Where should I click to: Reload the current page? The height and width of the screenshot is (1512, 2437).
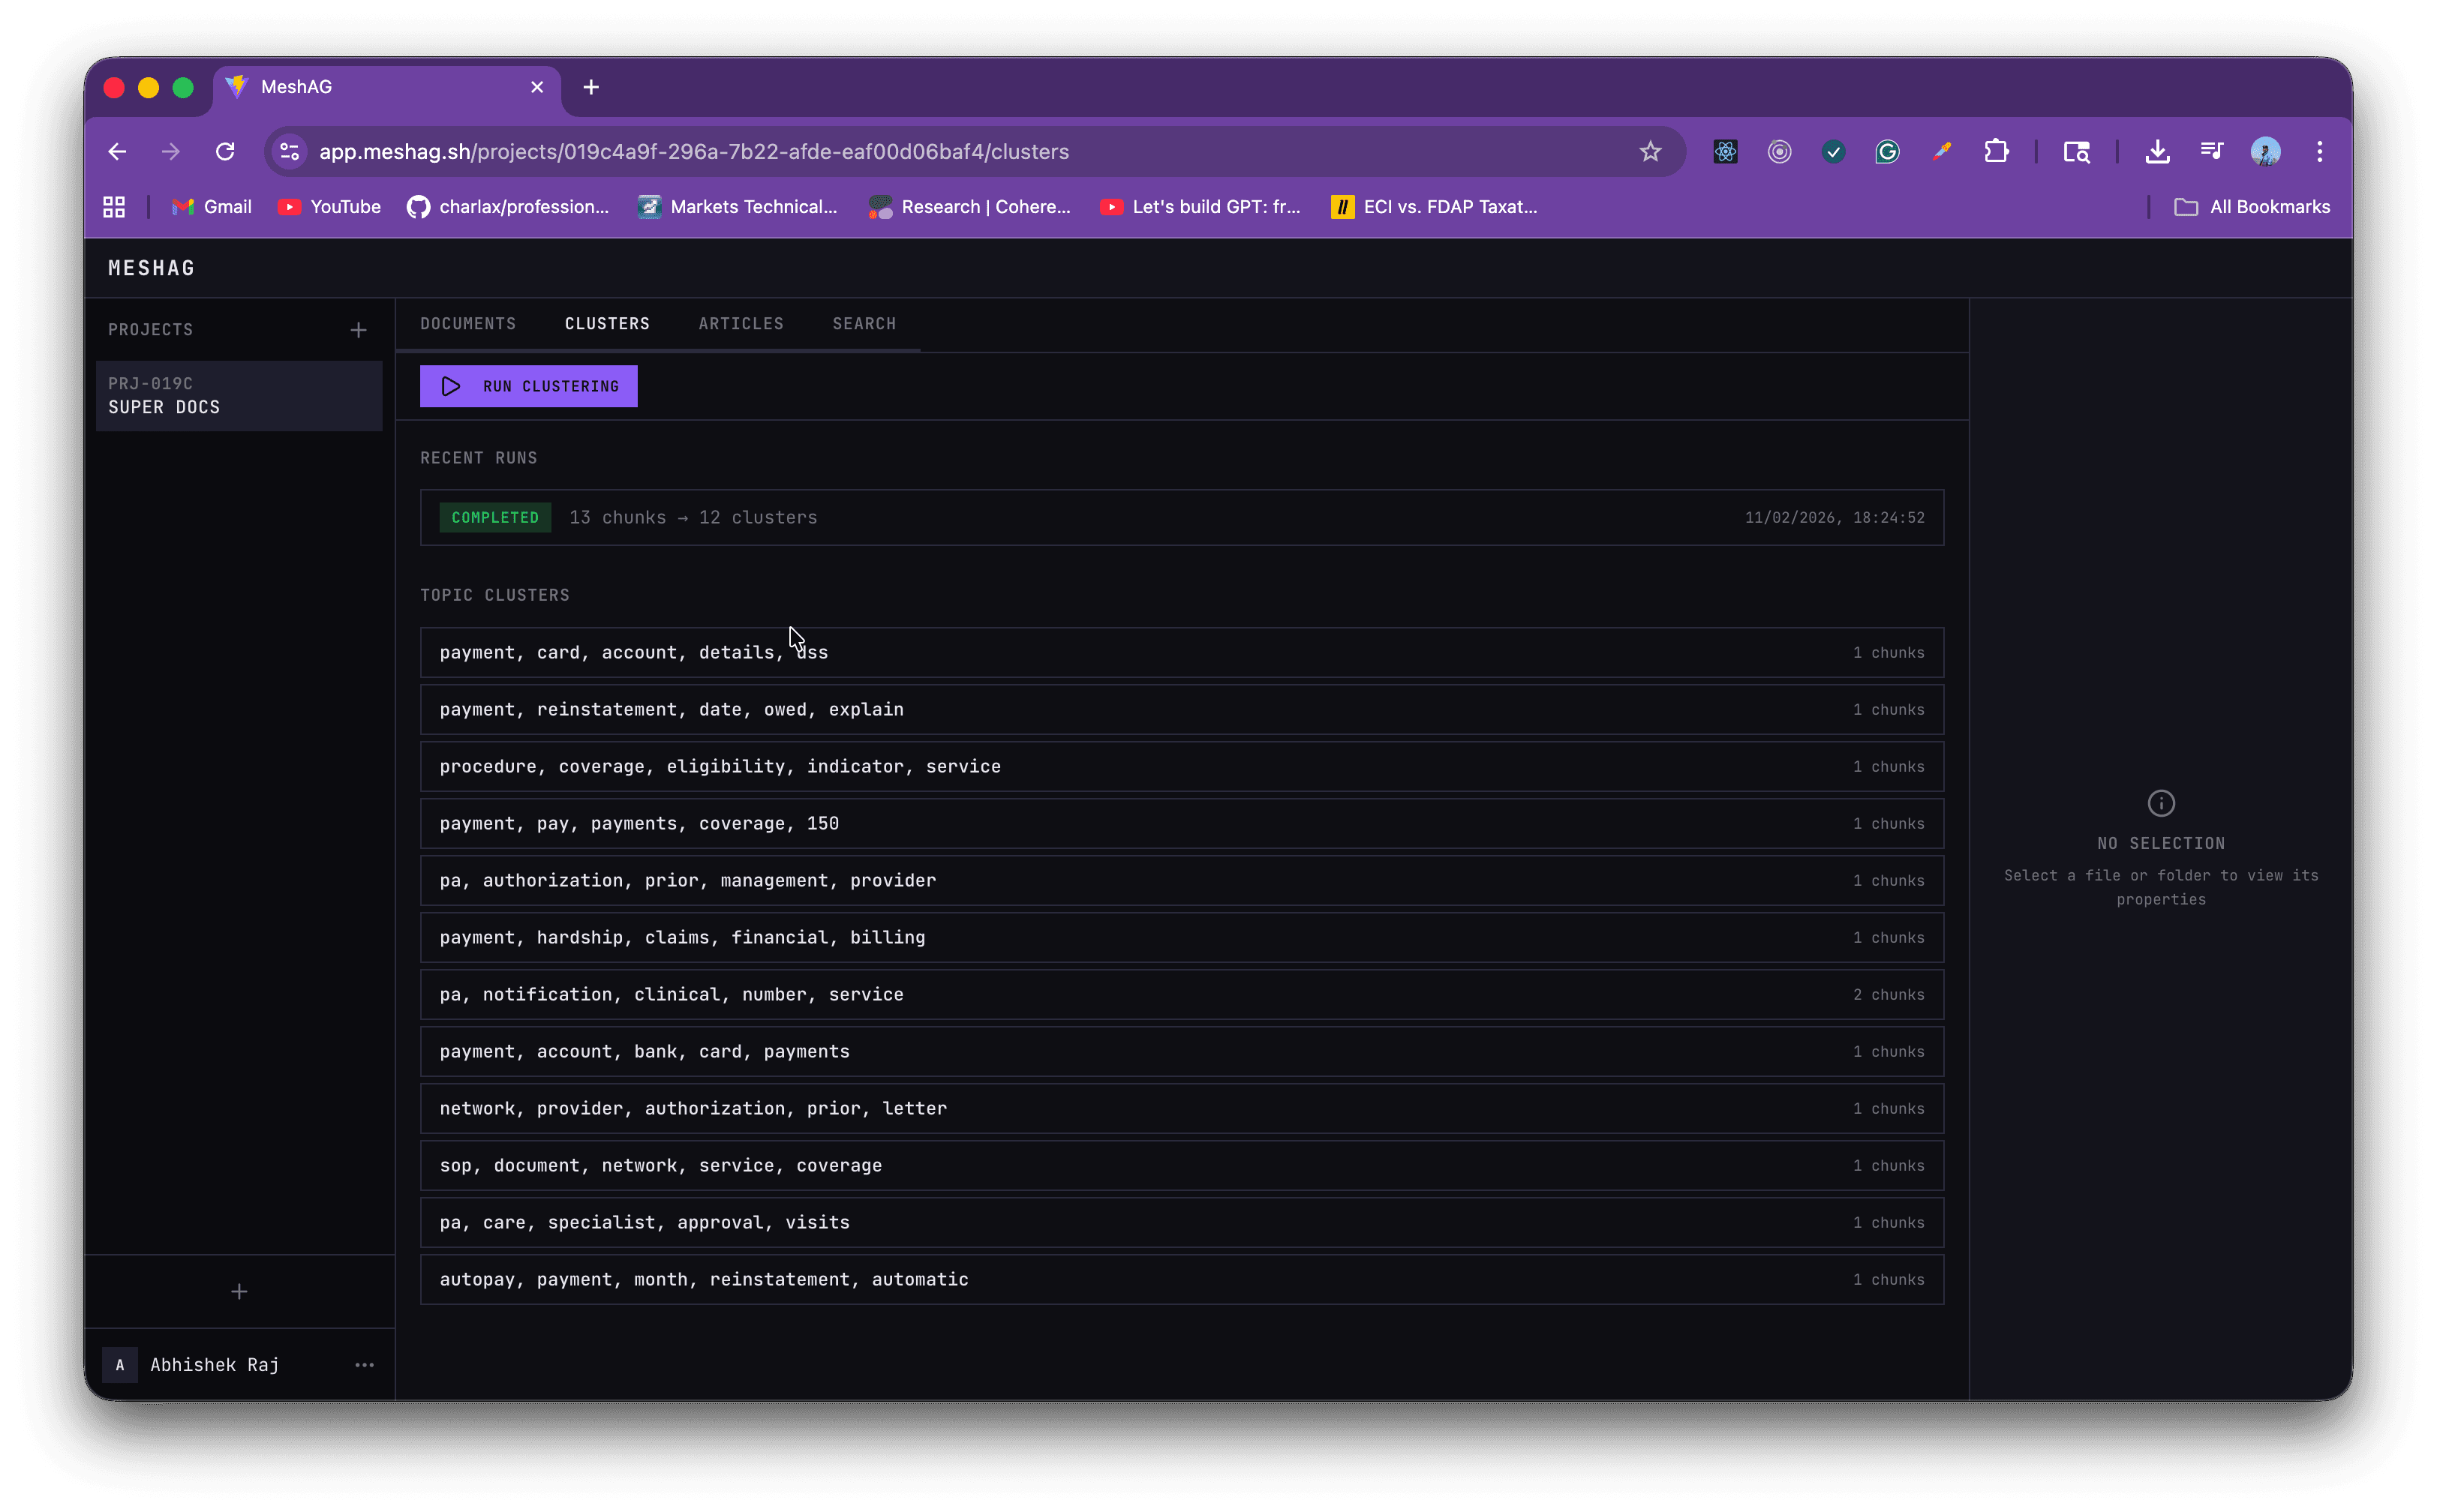[225, 151]
